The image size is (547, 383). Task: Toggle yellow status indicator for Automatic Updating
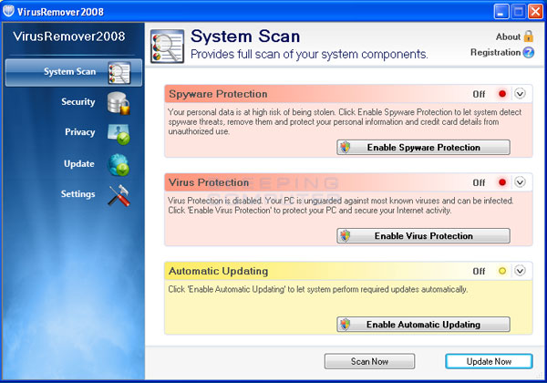coord(502,271)
